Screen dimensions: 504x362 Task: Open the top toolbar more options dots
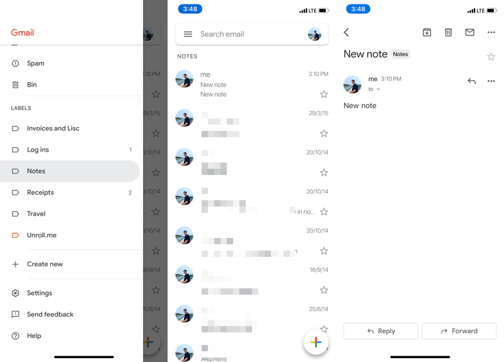[x=491, y=33]
